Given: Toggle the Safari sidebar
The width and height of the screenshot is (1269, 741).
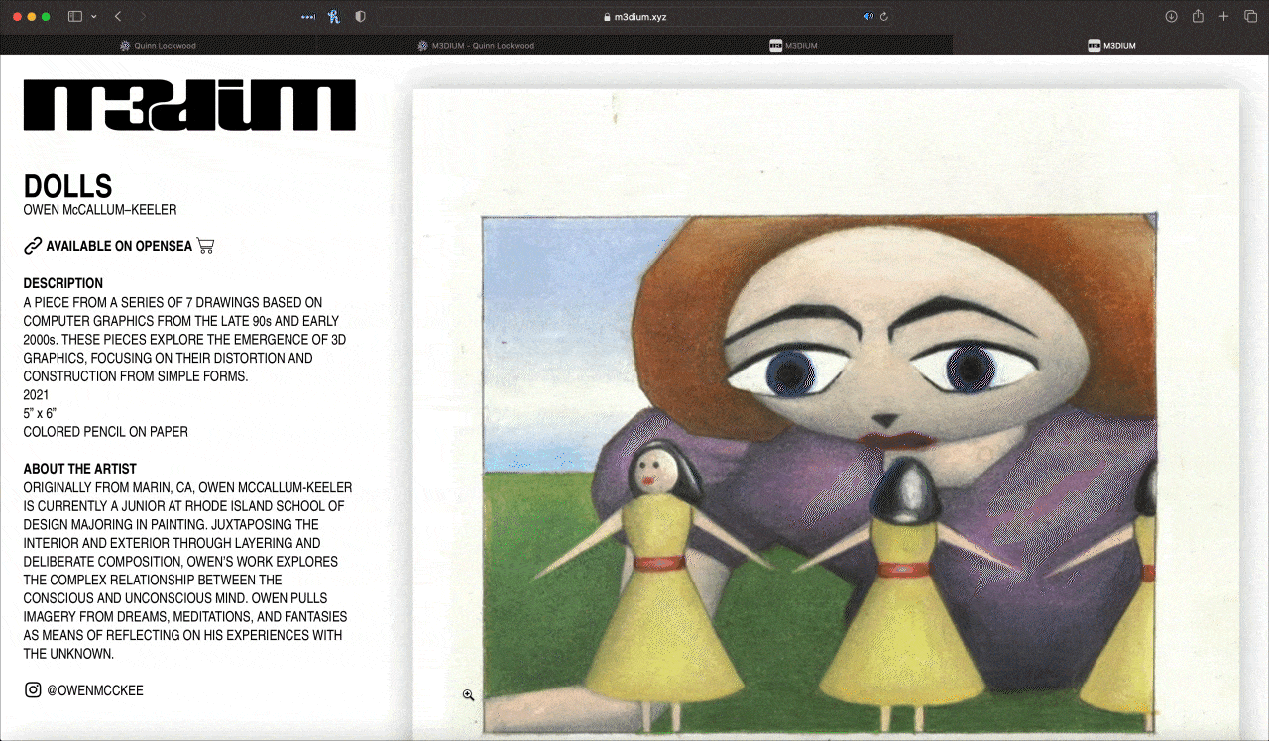Looking at the screenshot, I should [75, 16].
